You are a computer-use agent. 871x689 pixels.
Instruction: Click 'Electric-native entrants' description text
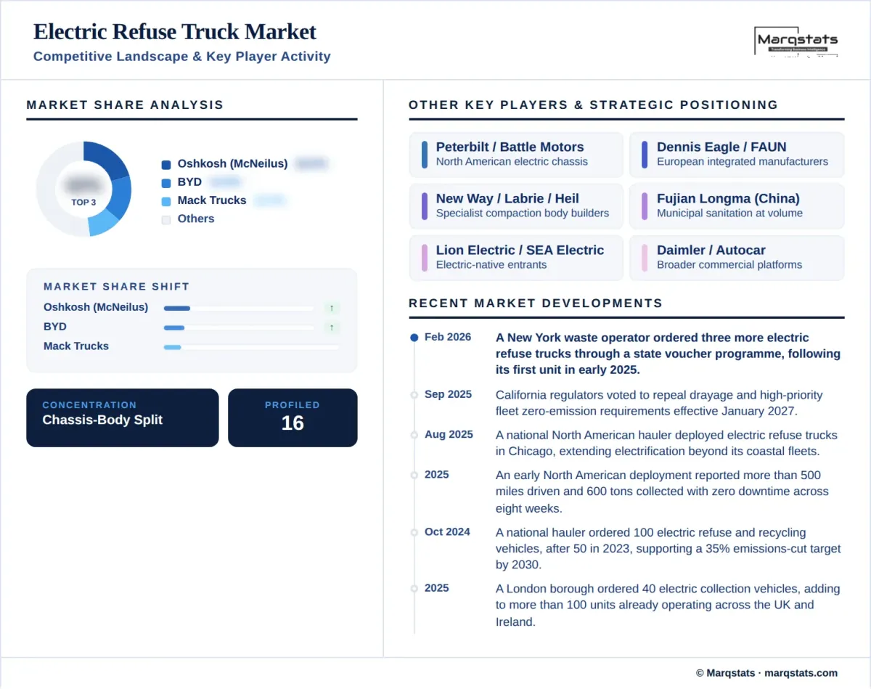[x=491, y=265]
